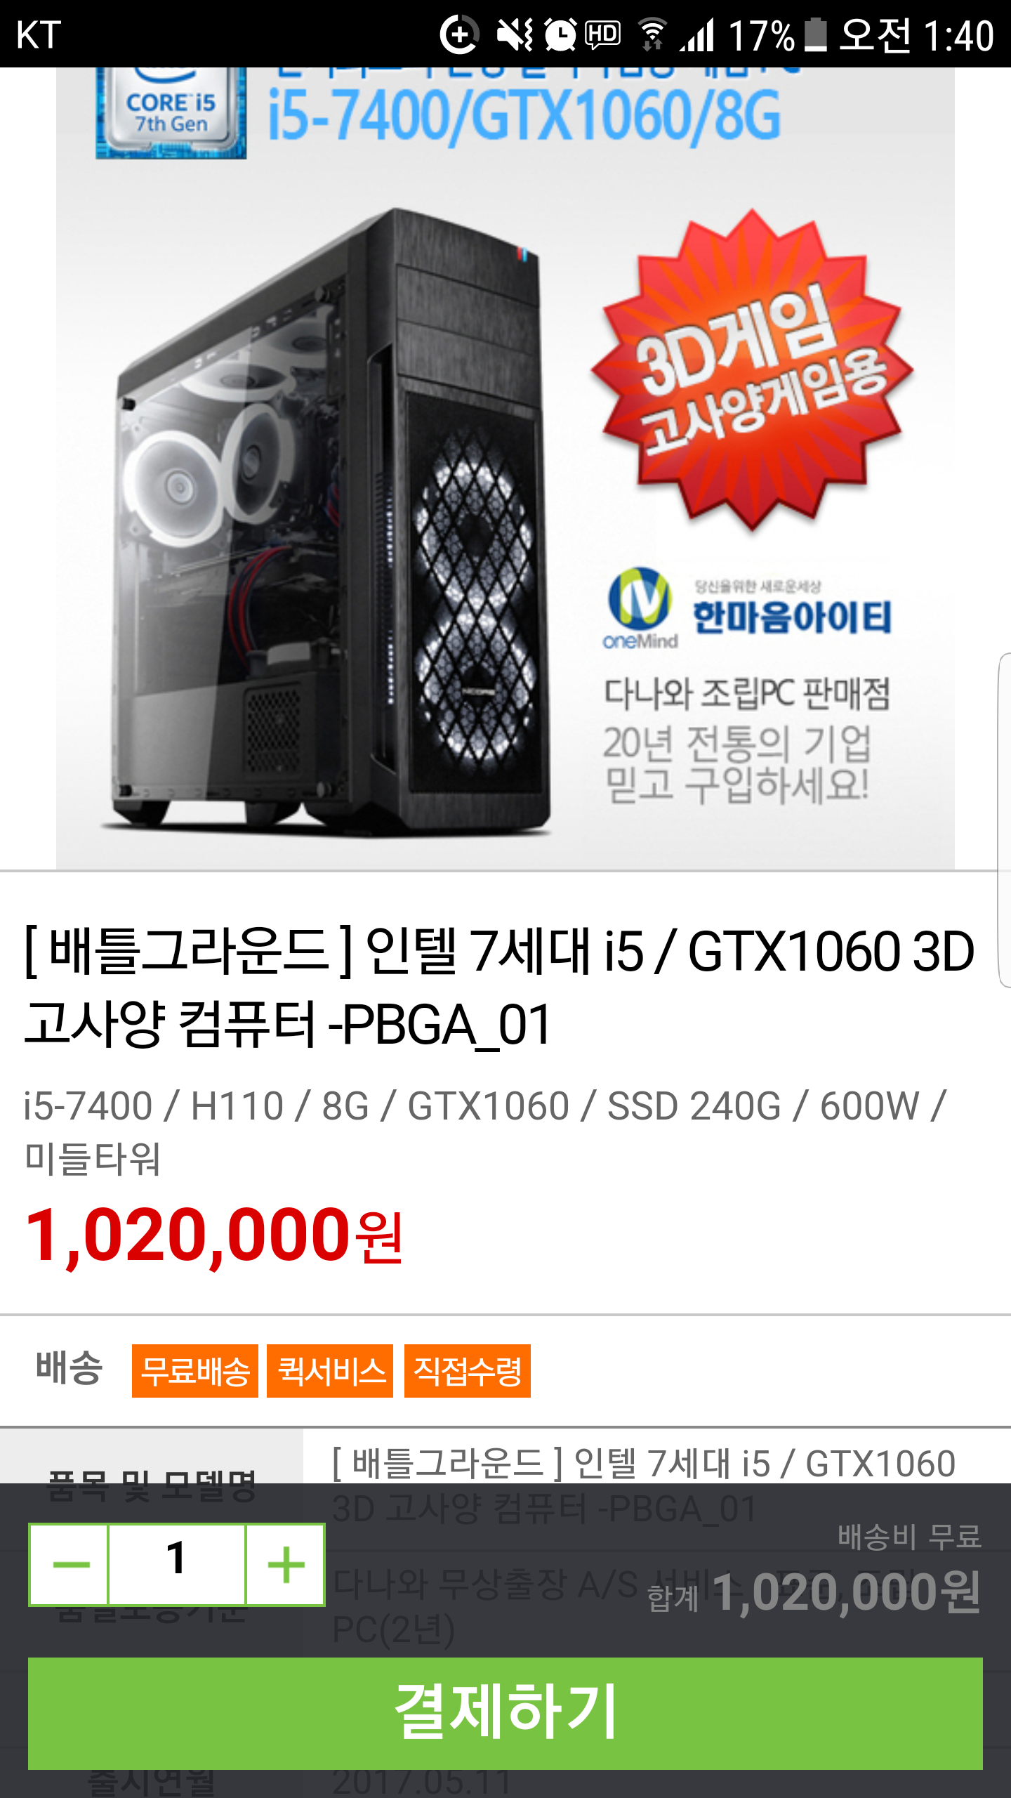1011x1798 pixels.
Task: Tap the HD voice status icon
Action: (x=602, y=35)
